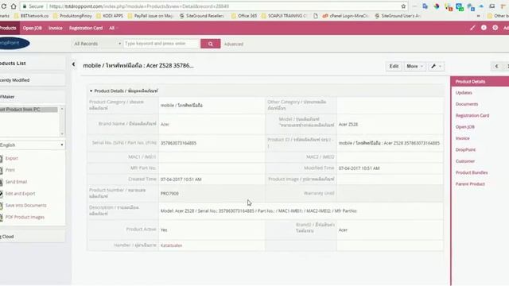Go to previous record arrow

pos(496,66)
